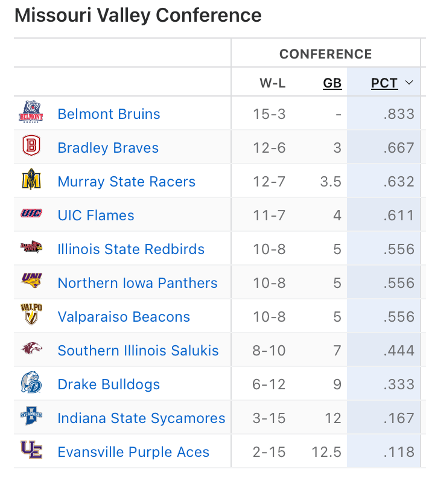Open the Belmont Bruins team link
The width and height of the screenshot is (426, 478).
pos(109,114)
